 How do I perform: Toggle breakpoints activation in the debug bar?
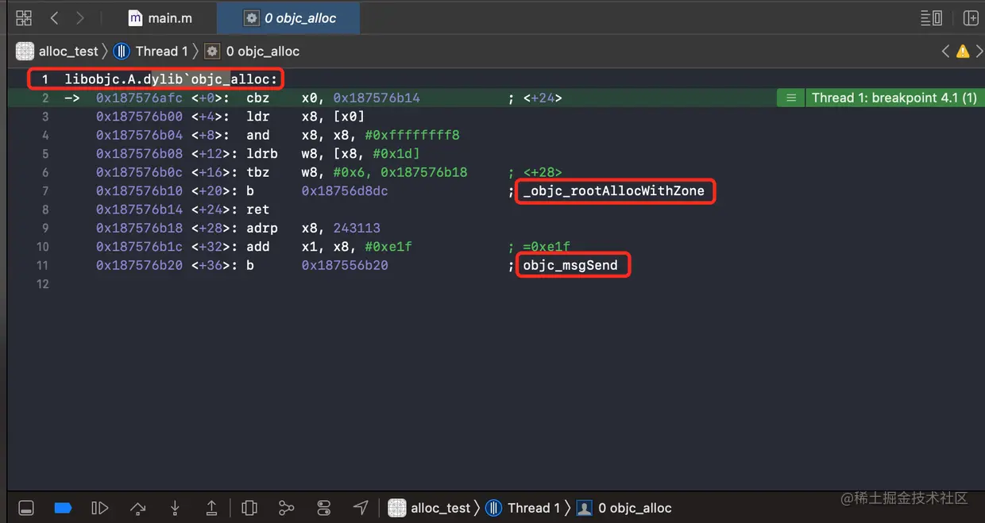pyautogui.click(x=63, y=508)
